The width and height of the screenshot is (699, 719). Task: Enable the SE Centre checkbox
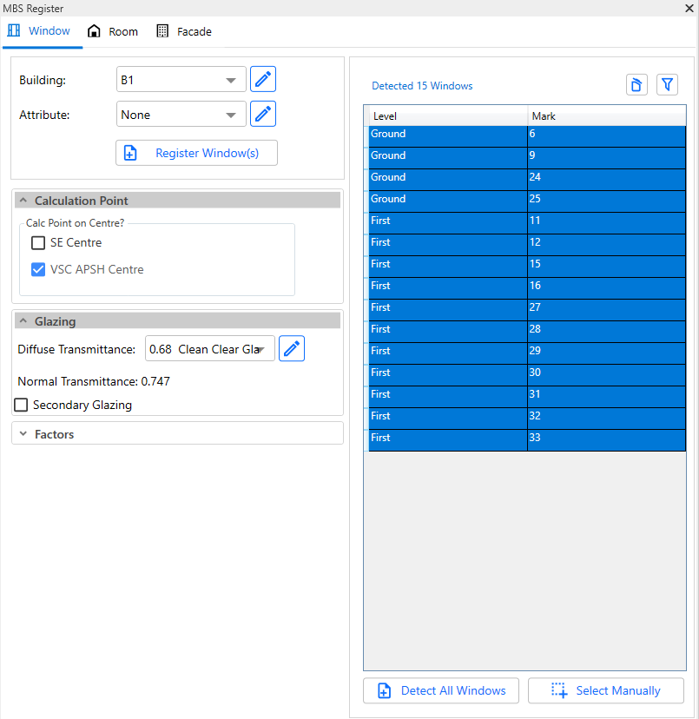click(x=37, y=243)
